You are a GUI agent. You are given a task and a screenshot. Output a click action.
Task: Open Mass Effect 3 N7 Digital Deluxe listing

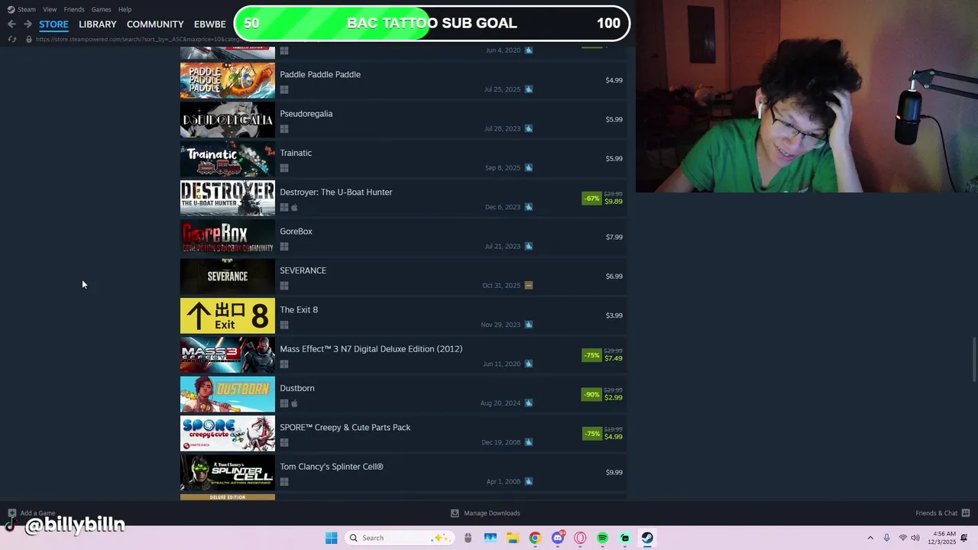(403, 354)
